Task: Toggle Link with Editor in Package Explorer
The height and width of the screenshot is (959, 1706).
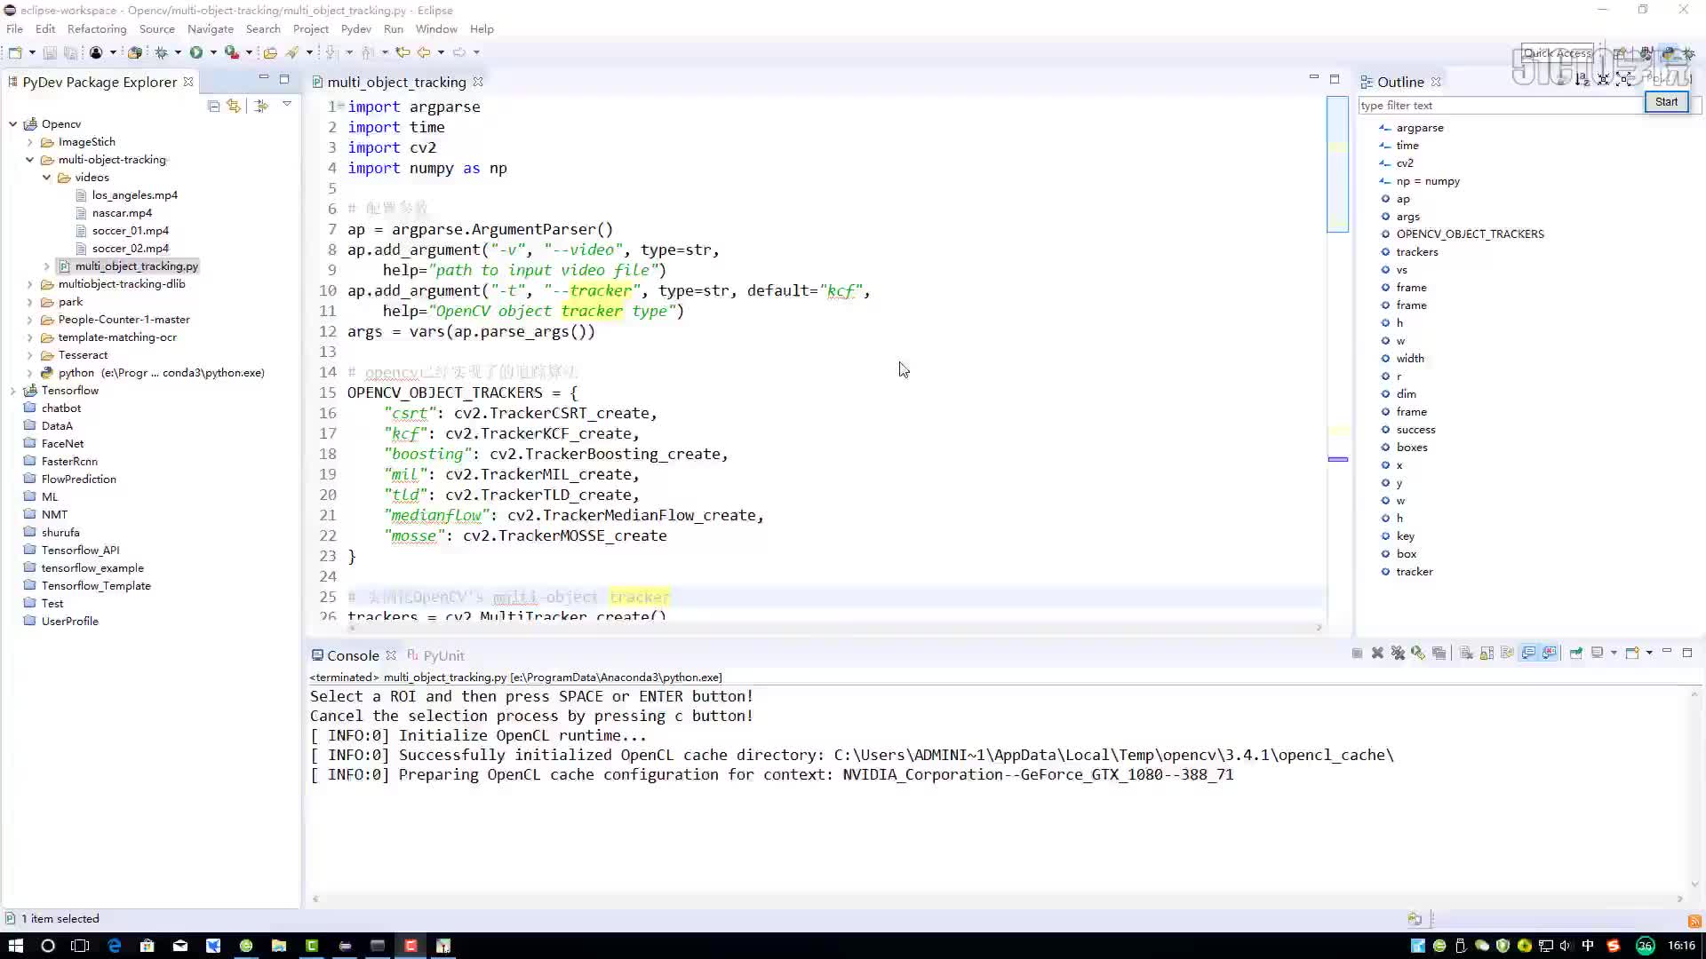Action: point(234,106)
